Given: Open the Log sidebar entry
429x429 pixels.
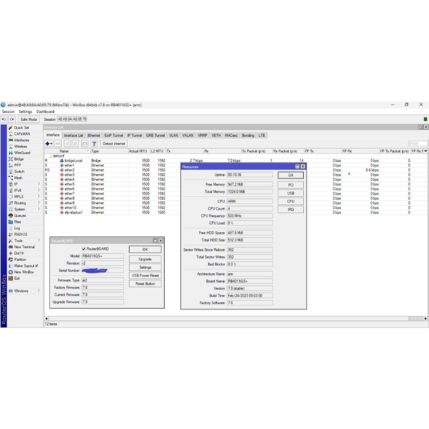Looking at the screenshot, I should coord(17,228).
